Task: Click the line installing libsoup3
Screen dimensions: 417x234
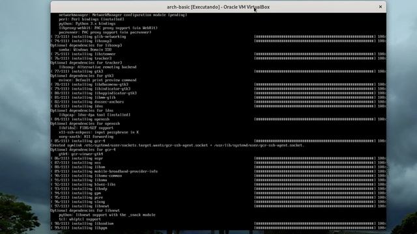Action: tap(81, 41)
